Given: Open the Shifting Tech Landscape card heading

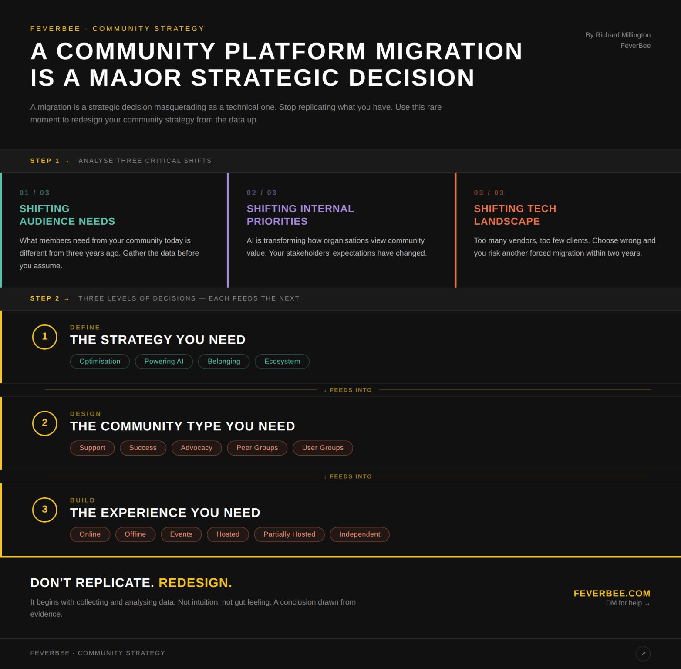Looking at the screenshot, I should (515, 215).
